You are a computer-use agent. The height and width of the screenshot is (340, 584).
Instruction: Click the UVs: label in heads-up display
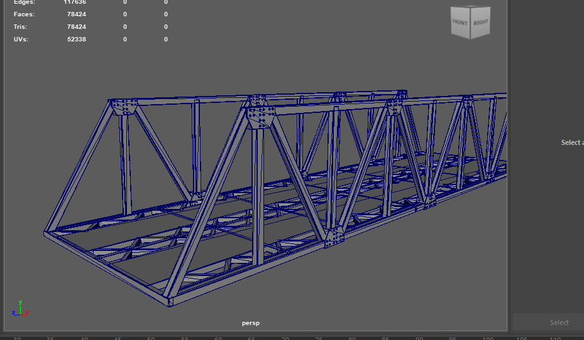coord(21,39)
